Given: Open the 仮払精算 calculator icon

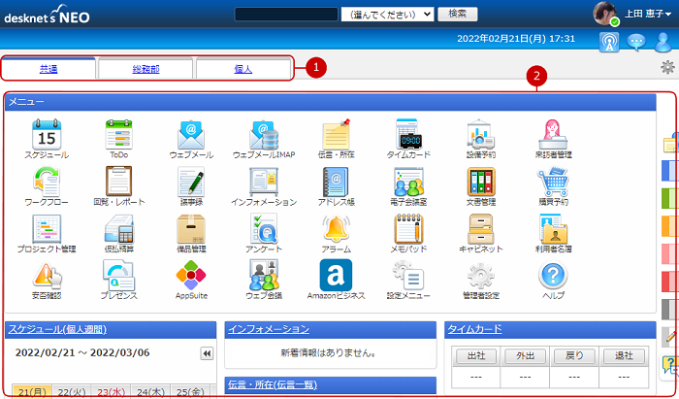Looking at the screenshot, I should pyautogui.click(x=118, y=229).
